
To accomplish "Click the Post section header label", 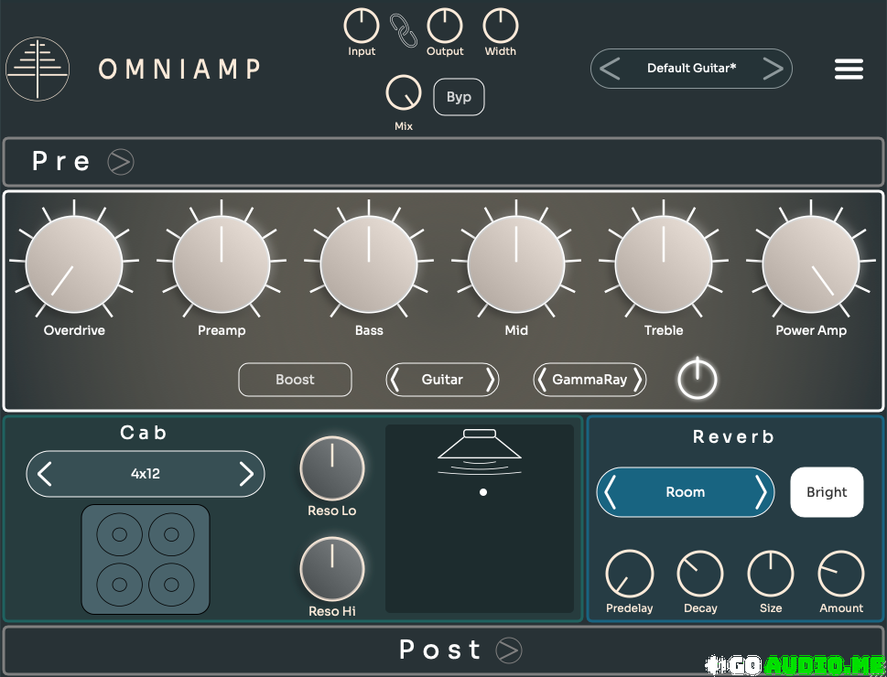I will click(x=440, y=650).
